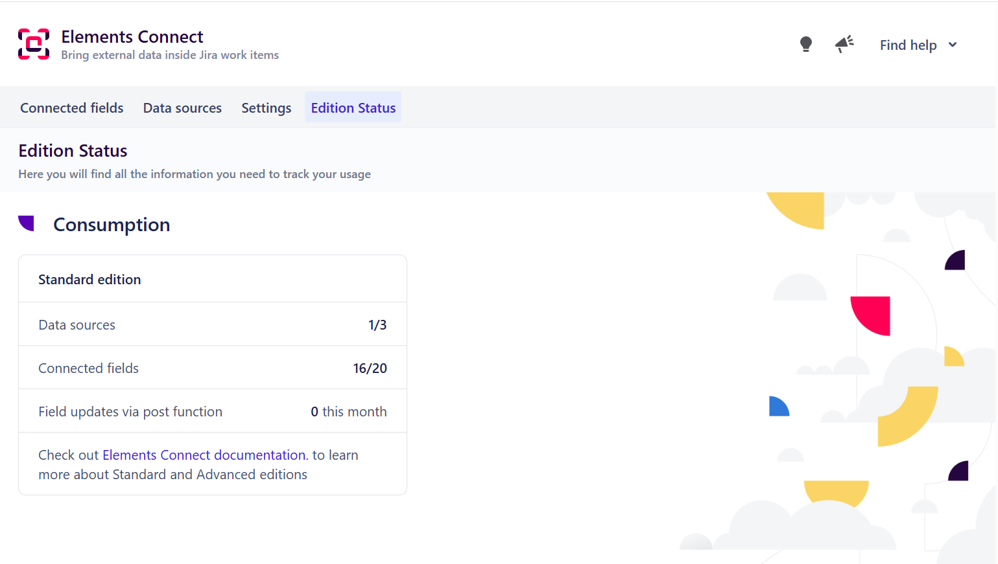This screenshot has height=564, width=998.
Task: Click the blue quarter-circle shape
Action: pos(778,407)
